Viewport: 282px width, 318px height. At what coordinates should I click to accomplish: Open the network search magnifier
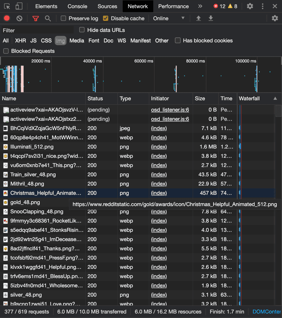(x=48, y=19)
